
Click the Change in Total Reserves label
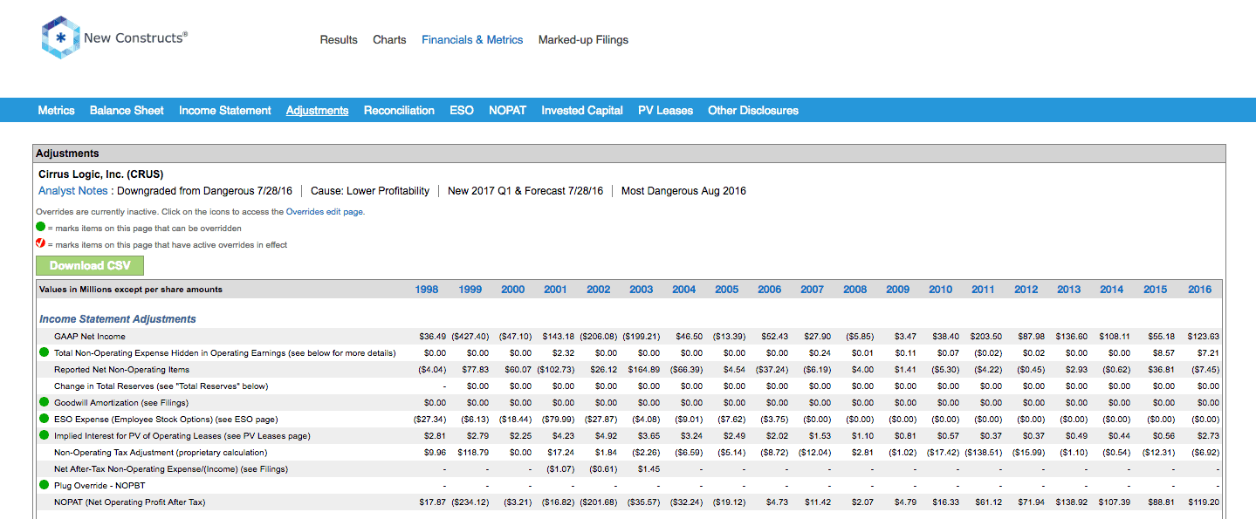161,386
